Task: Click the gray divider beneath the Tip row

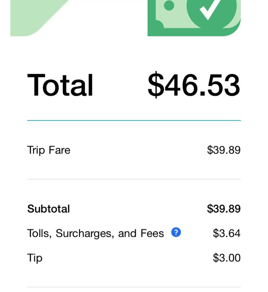Action: tap(134, 287)
